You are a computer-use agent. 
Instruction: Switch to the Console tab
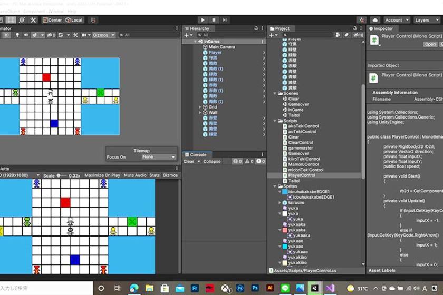[198, 155]
